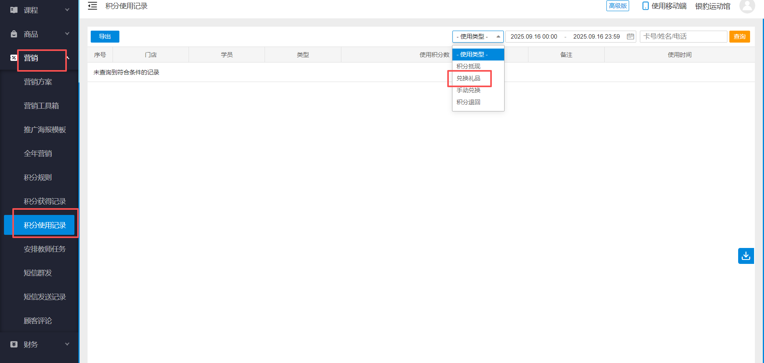Open the calendar date picker icon
764x363 pixels.
point(630,37)
